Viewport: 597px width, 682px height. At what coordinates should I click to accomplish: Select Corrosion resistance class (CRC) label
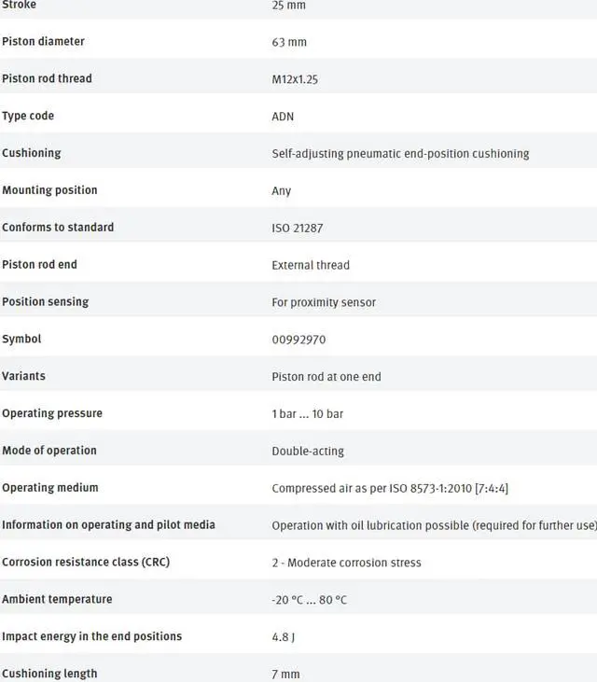click(x=86, y=562)
